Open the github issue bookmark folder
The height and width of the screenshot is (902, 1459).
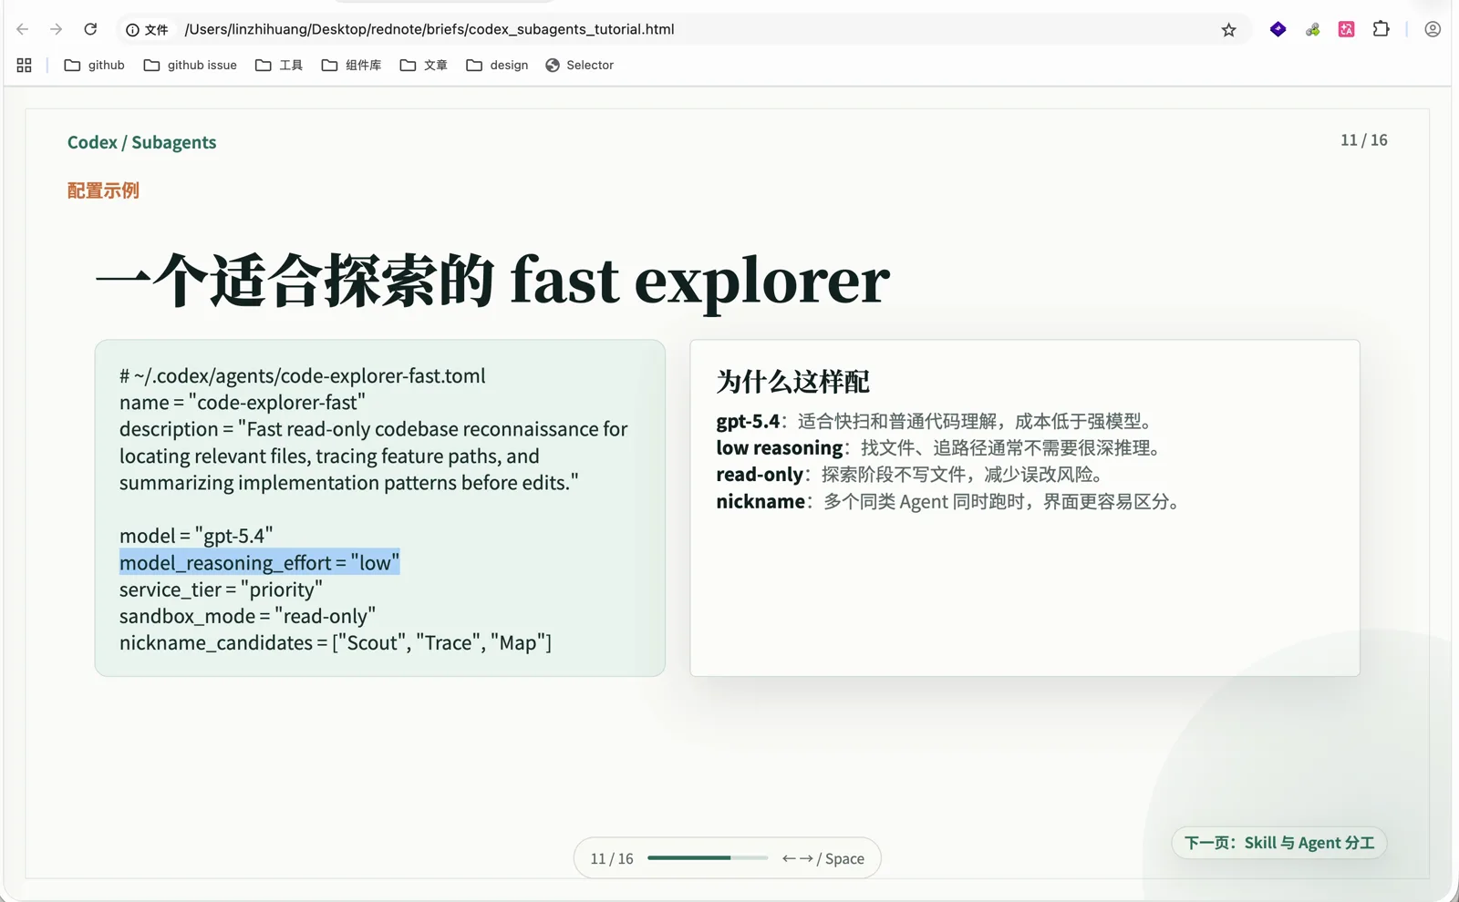(x=191, y=65)
